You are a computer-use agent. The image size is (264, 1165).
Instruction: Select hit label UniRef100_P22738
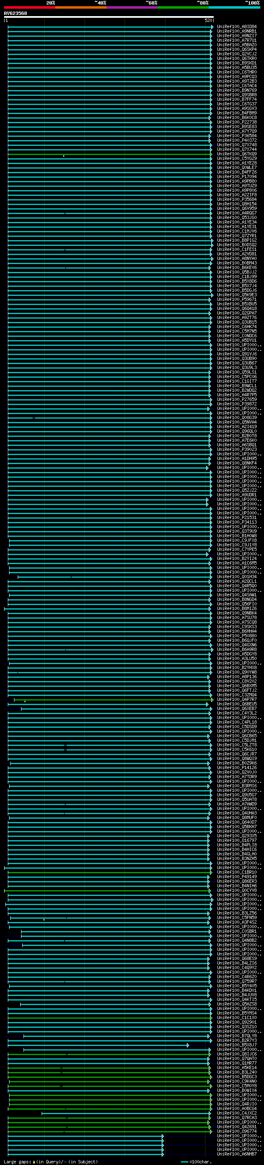coord(237,122)
